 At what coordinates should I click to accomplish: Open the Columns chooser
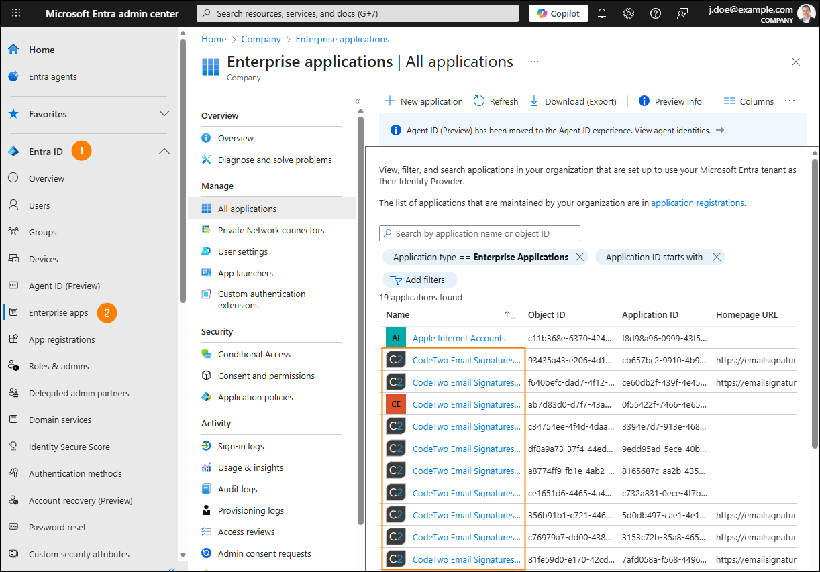(x=749, y=101)
